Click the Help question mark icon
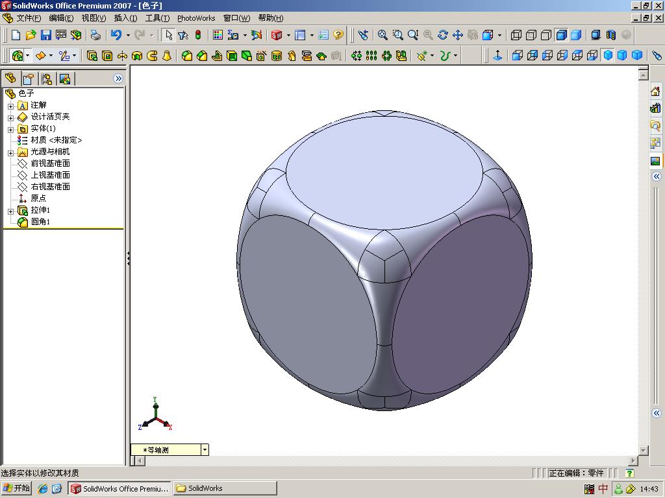665x498 pixels. [x=338, y=35]
